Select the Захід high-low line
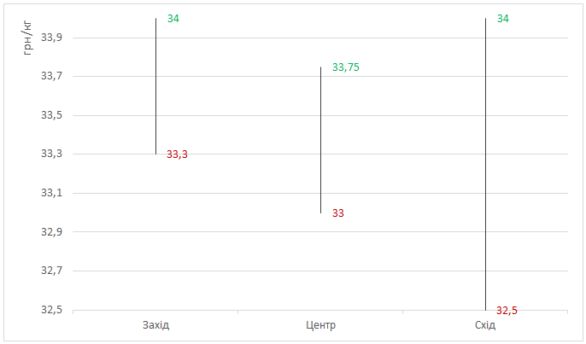Screen dimensions: 586x344 [x=155, y=85]
